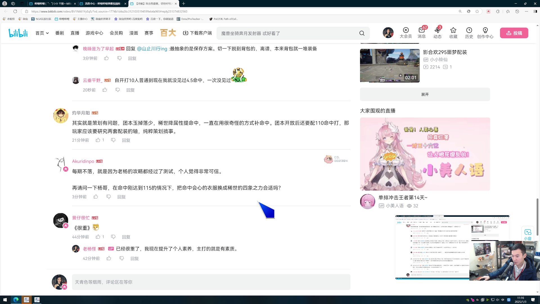This screenshot has width=540, height=304.
Task: Reply to 老杨怪's comment via 回复 link
Action: coord(134,258)
